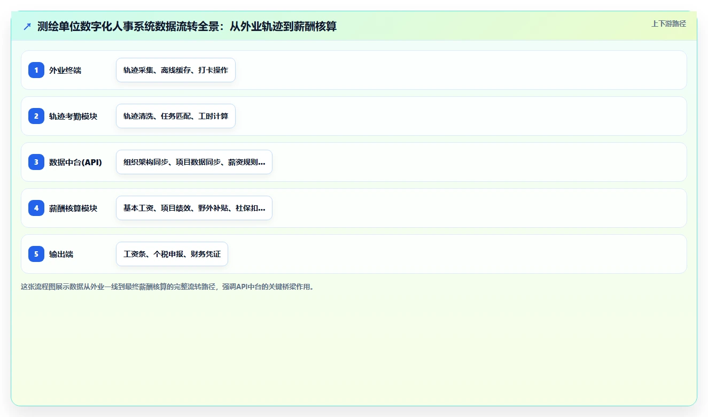Image resolution: width=708 pixels, height=417 pixels.
Task: Click the title 测绘单位数字化人事系统数据流转全景
Action: [187, 26]
